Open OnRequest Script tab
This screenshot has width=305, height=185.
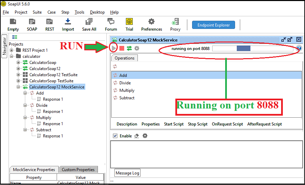tap(228, 124)
